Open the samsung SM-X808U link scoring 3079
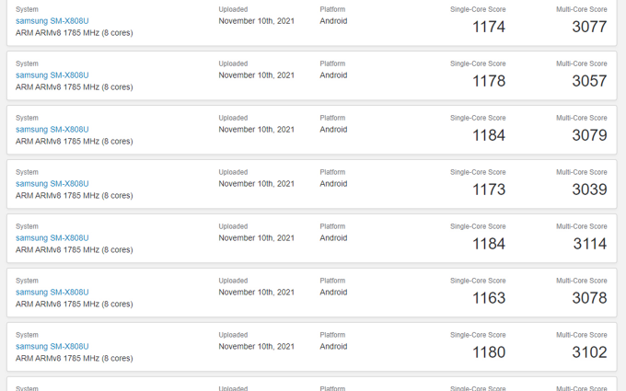Screen dimensions: 626x391 point(52,130)
